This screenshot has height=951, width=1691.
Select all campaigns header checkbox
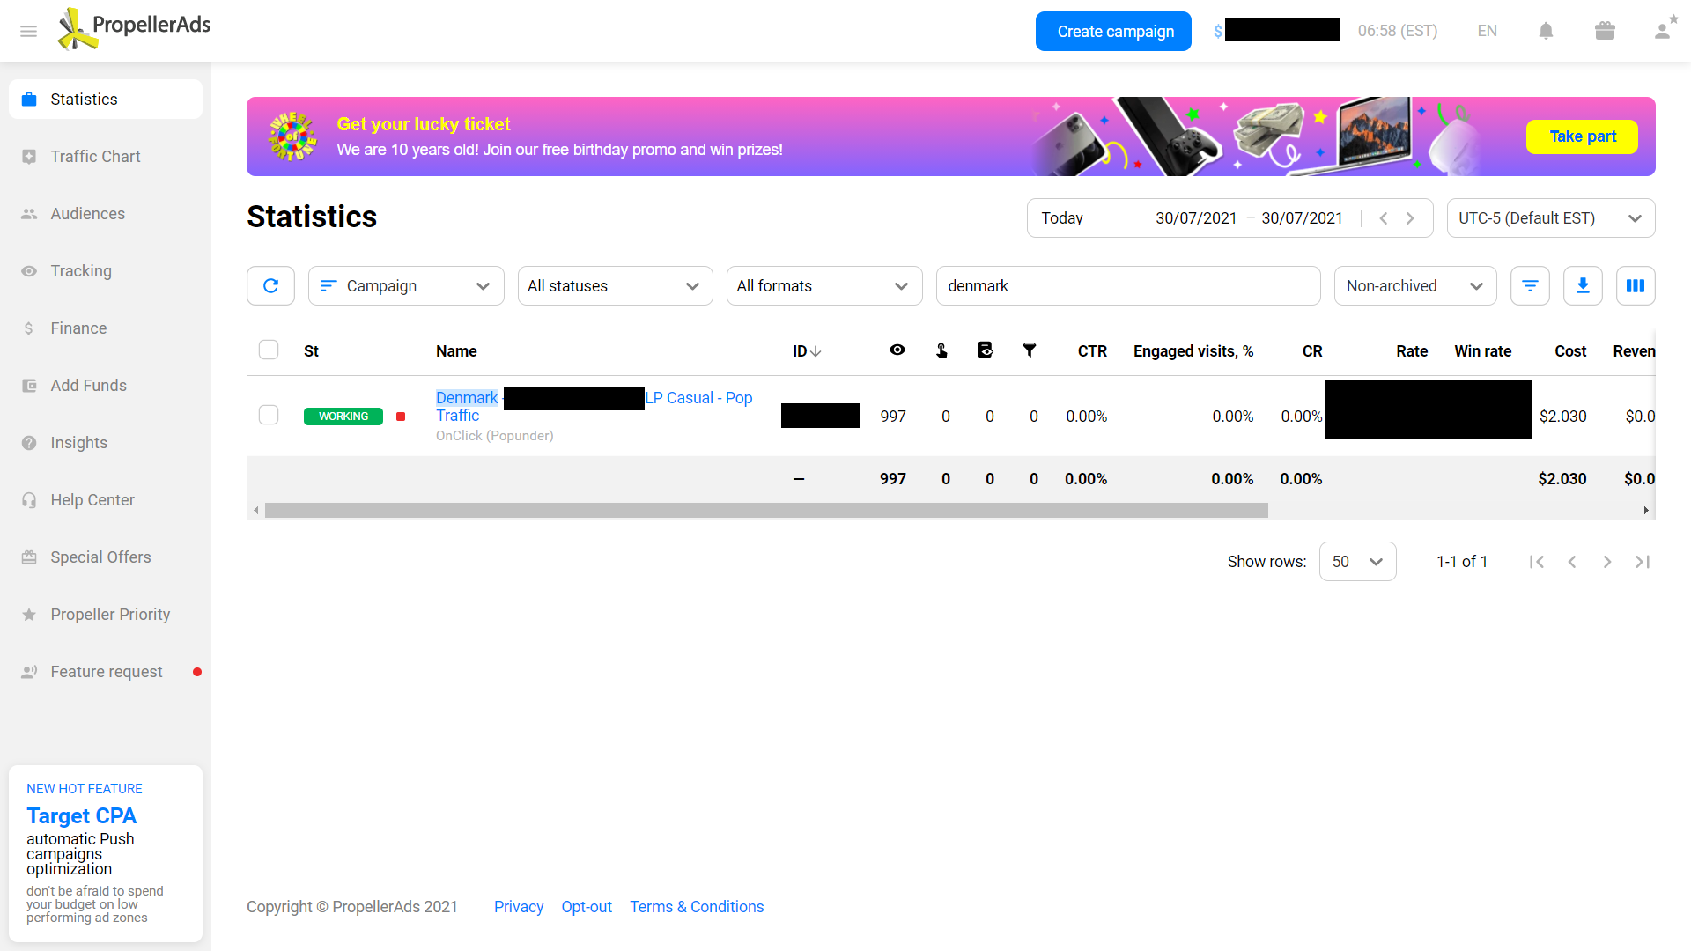(x=269, y=350)
